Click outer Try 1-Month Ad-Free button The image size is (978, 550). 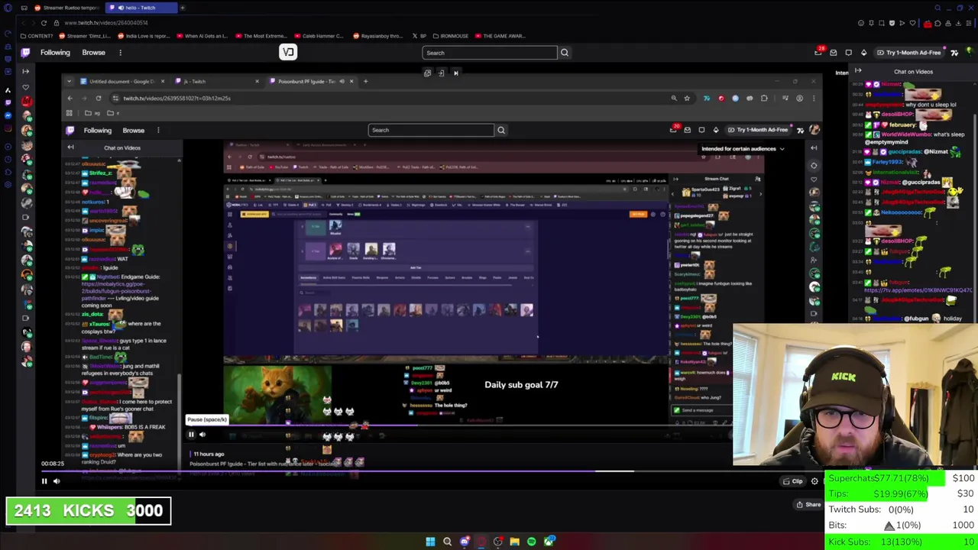tap(908, 53)
